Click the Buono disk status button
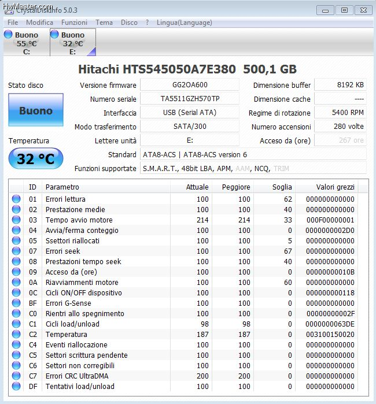376x404 pixels. pyautogui.click(x=36, y=110)
